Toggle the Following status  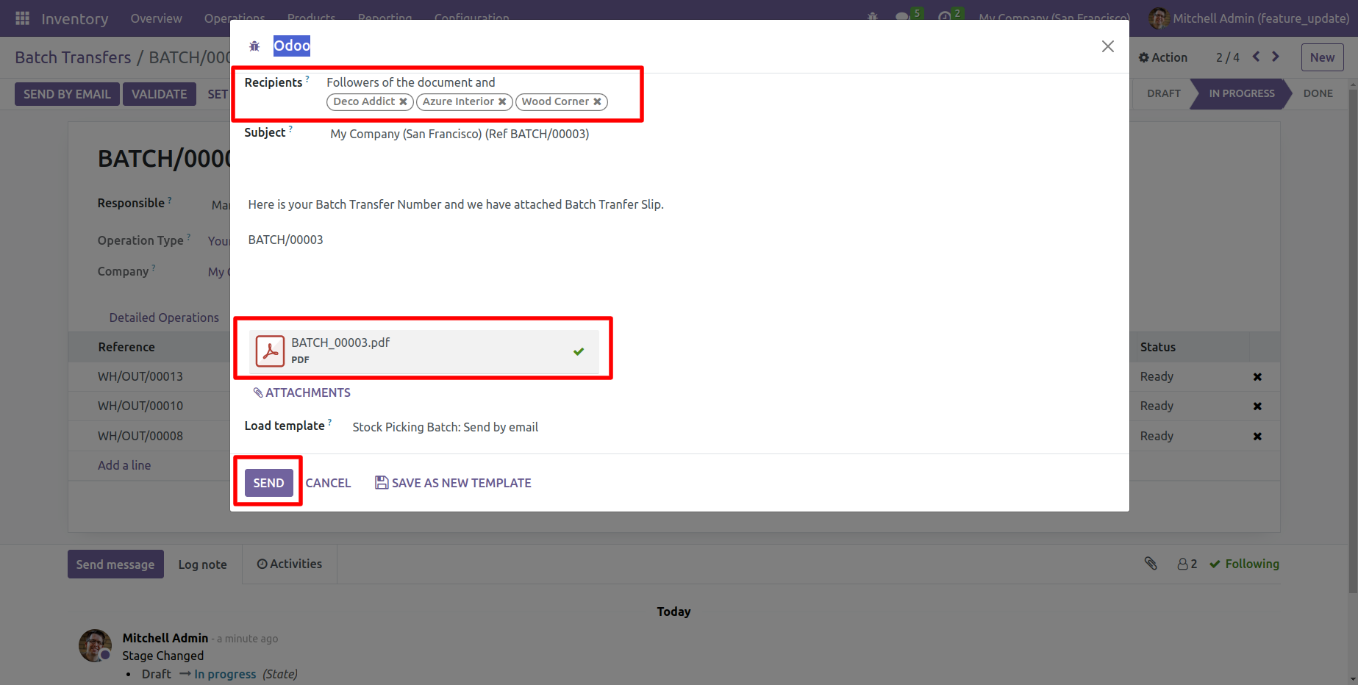click(x=1244, y=564)
